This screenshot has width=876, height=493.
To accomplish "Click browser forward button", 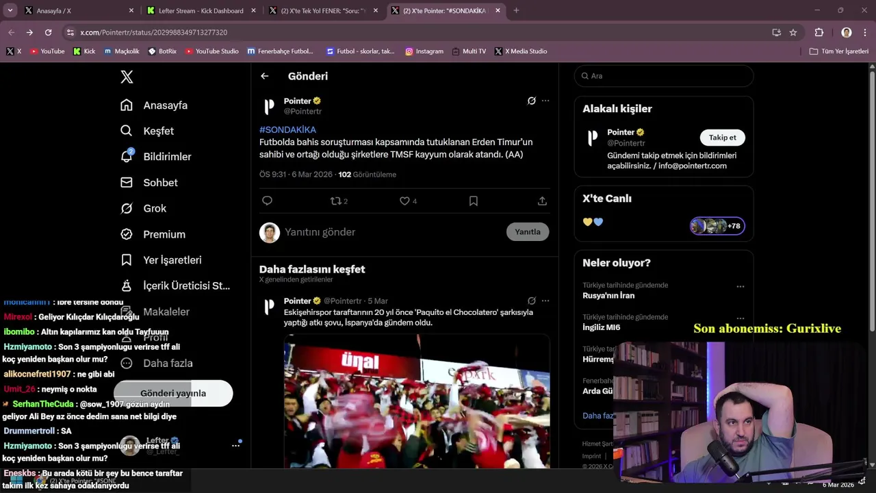I will pos(29,32).
